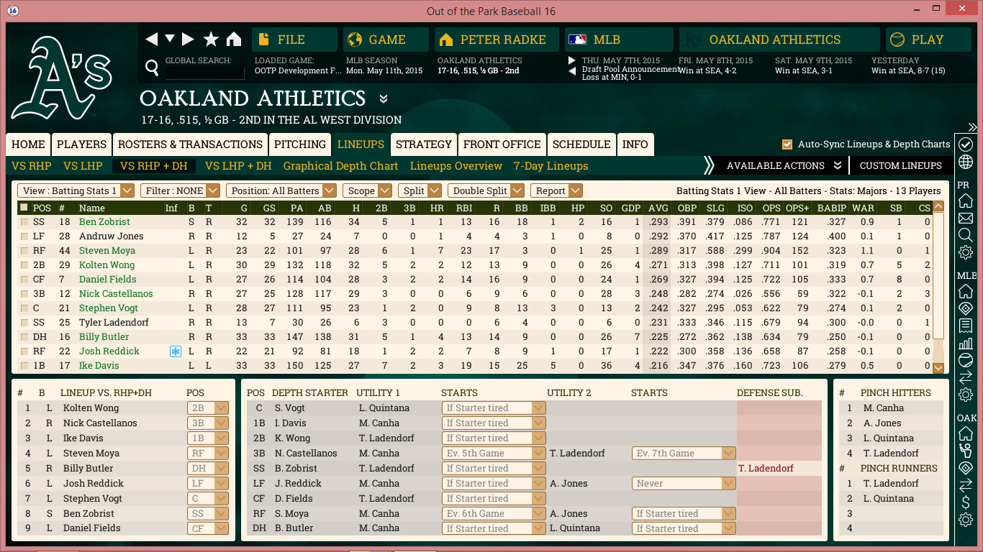
Task: Click the global search magnifier icon
Action: 152,68
